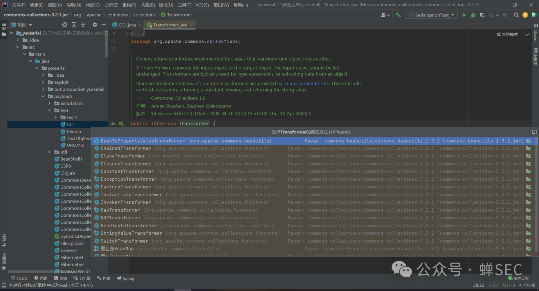The height and width of the screenshot is (291, 539).
Task: Run with coverage using the shield icon
Action: click(481, 15)
